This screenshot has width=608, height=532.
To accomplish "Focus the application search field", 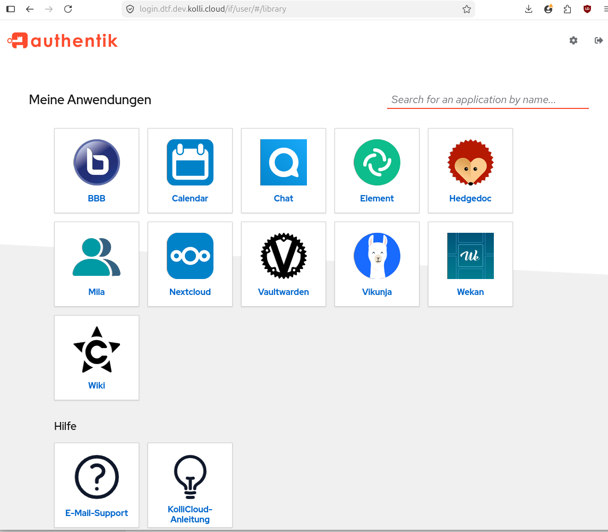I will (x=488, y=100).
